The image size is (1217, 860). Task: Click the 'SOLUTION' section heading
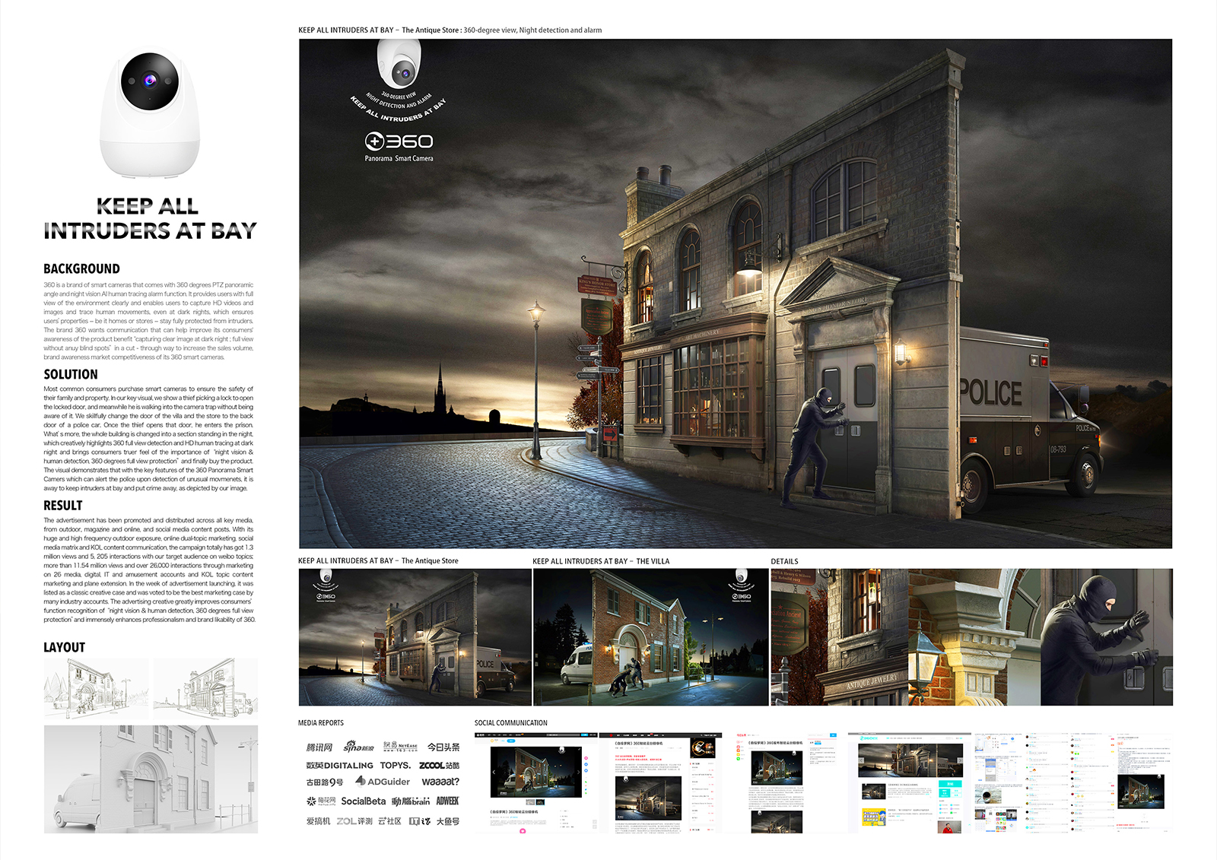pyautogui.click(x=71, y=374)
